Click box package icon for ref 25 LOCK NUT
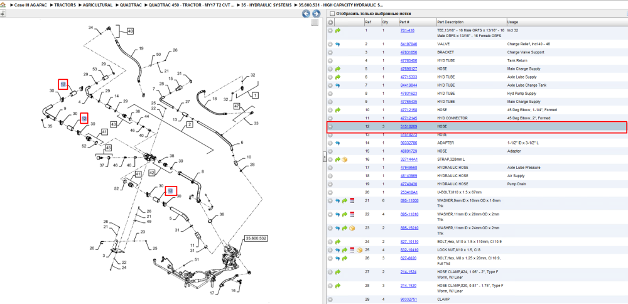 [x=359, y=250]
